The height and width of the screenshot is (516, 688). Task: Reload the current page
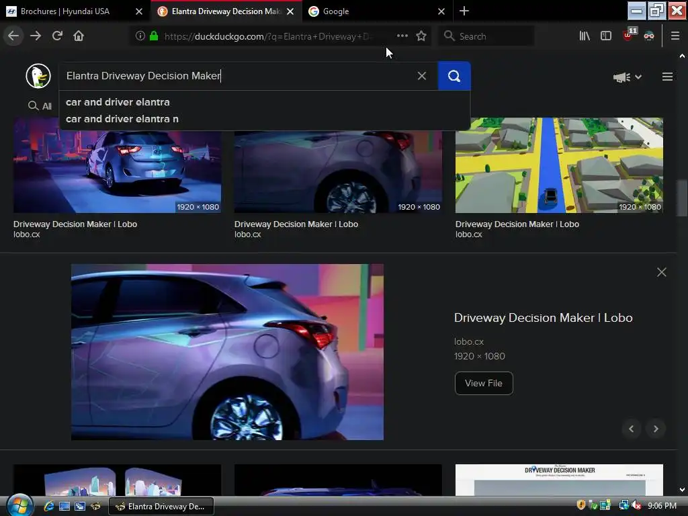coord(57,36)
